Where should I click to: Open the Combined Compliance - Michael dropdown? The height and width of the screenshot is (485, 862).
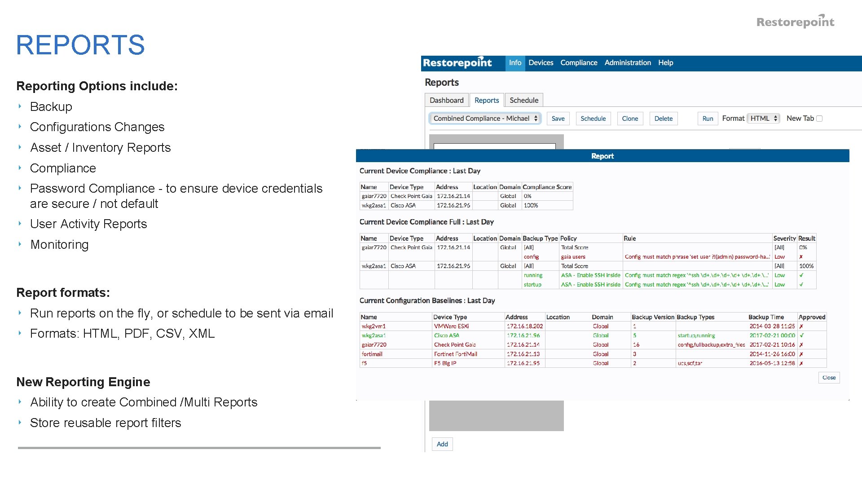[x=485, y=119]
